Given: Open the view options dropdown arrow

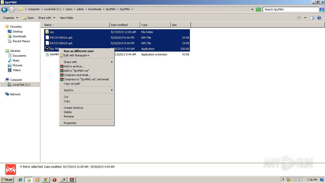Looking at the screenshot, I should (305, 18).
